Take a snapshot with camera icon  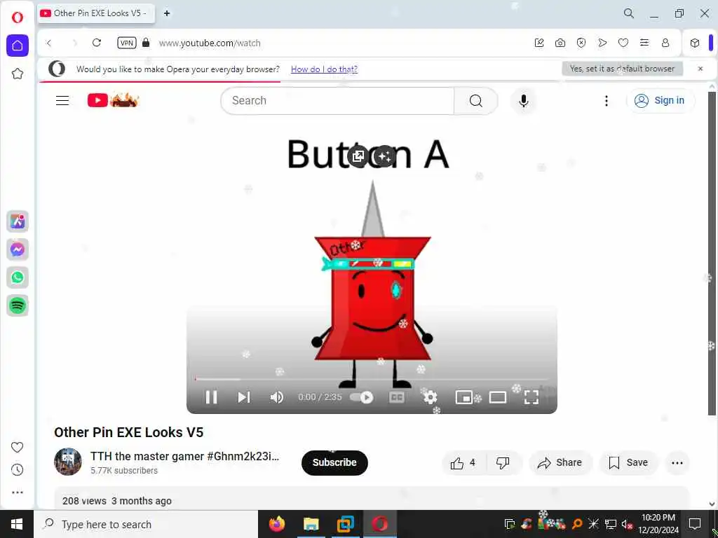click(560, 43)
